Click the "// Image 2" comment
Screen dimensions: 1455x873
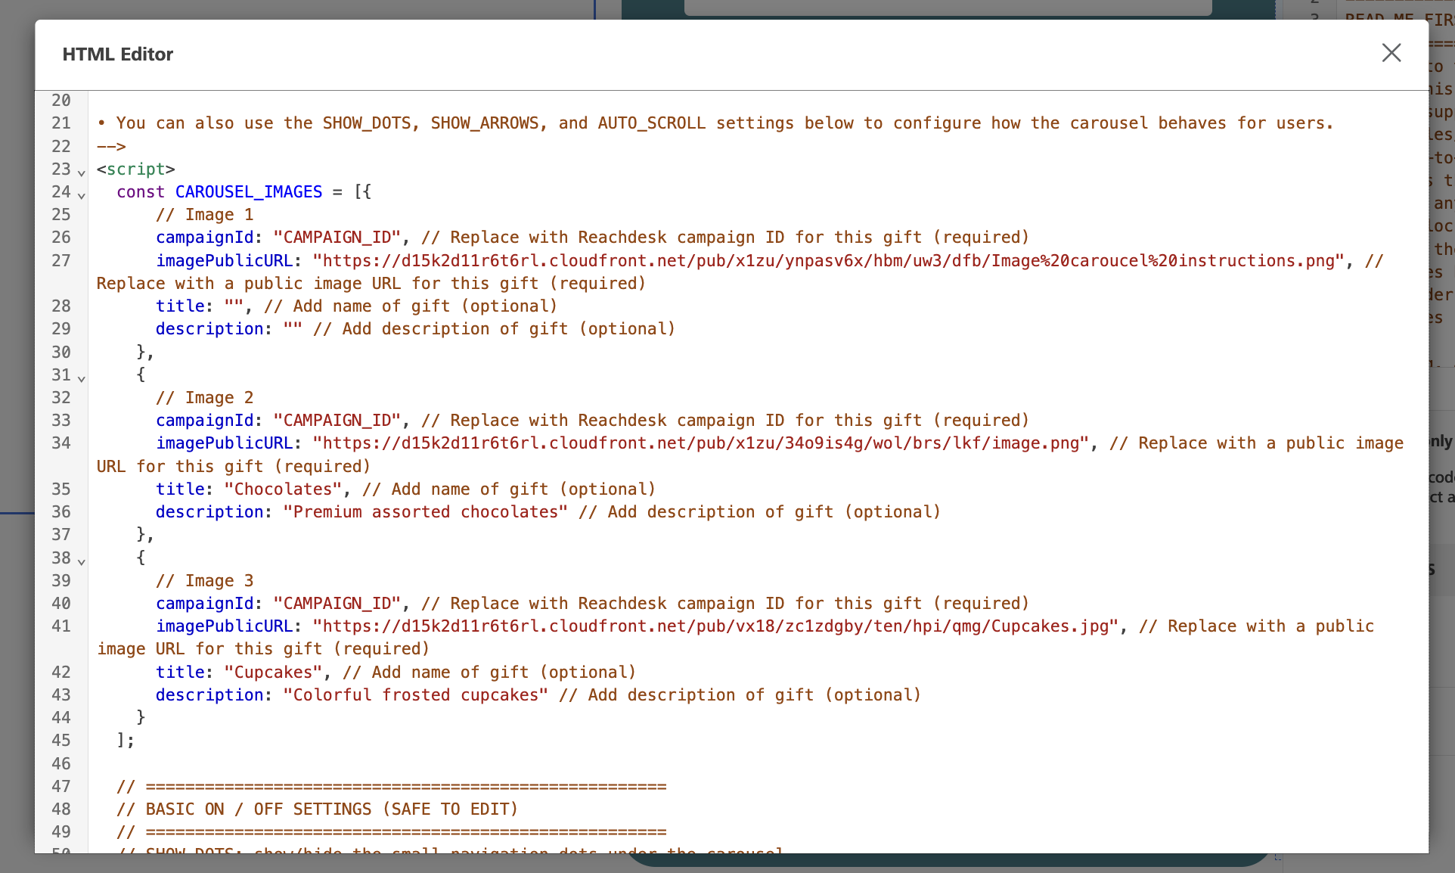[x=204, y=398]
